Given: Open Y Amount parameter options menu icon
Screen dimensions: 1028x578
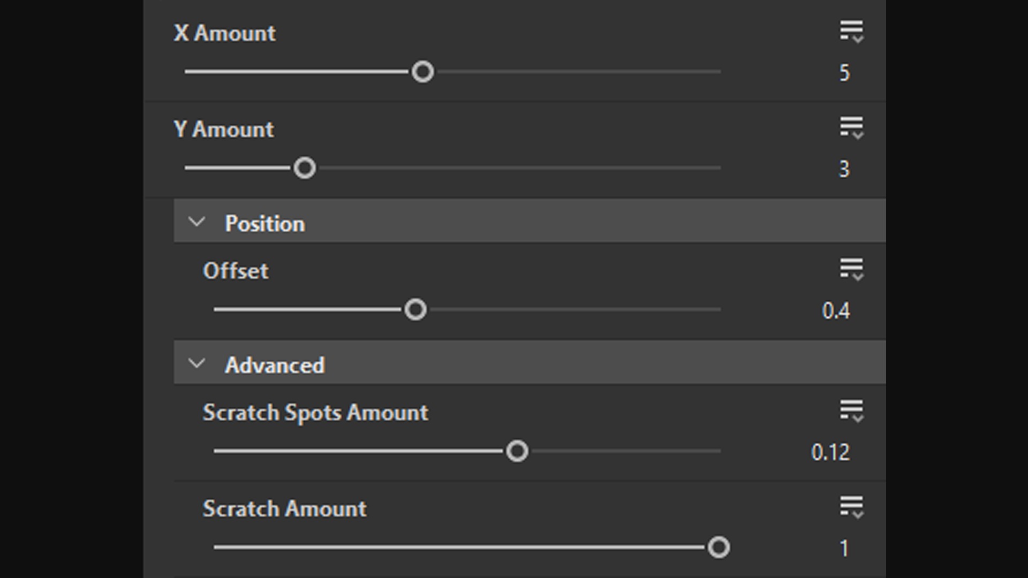Looking at the screenshot, I should [x=851, y=128].
